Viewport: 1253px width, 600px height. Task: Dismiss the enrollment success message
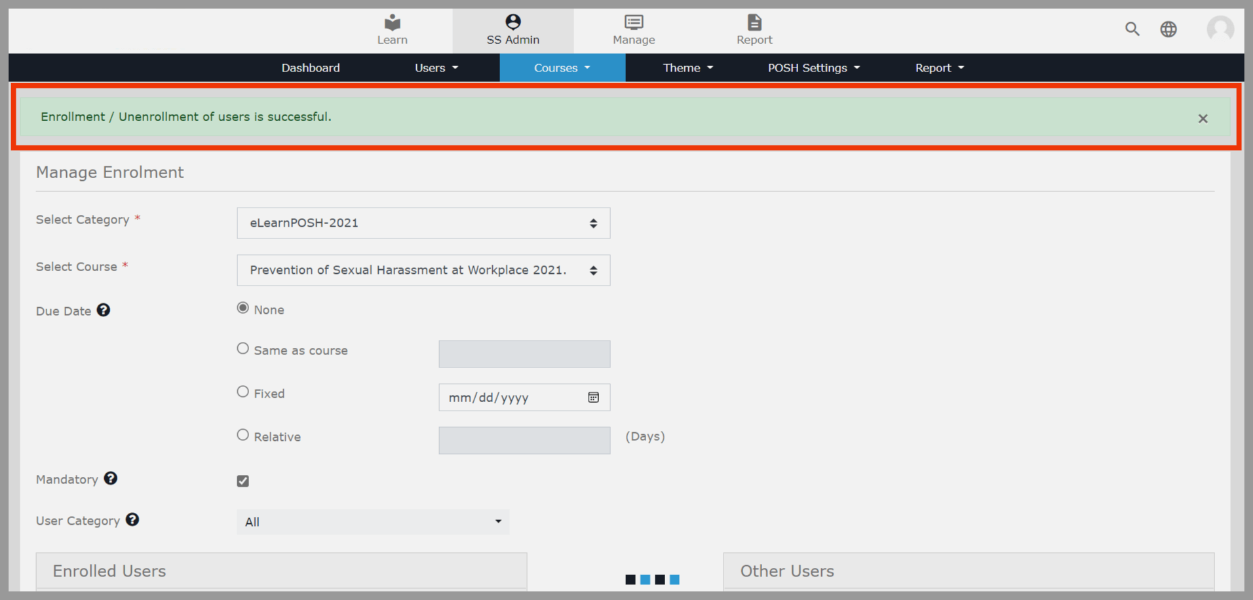pyautogui.click(x=1203, y=119)
